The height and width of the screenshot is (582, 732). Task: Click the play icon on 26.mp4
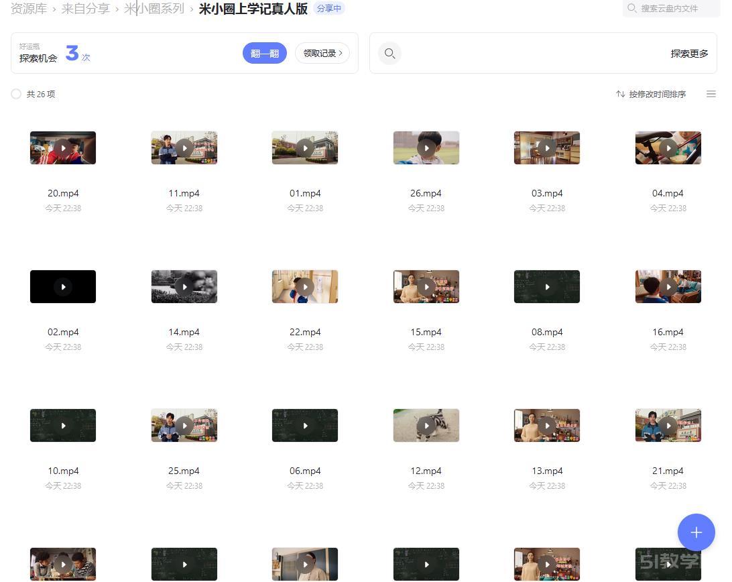click(426, 148)
